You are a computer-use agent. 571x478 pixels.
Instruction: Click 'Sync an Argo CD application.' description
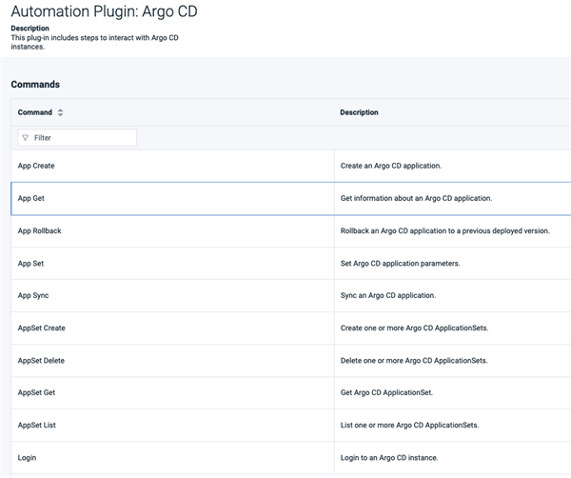pos(388,295)
